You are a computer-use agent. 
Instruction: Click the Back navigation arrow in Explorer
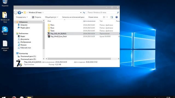pyautogui.click(x=16, y=13)
